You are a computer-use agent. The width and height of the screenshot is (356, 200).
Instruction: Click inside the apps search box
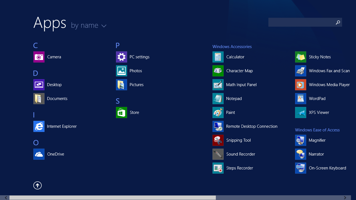point(301,22)
